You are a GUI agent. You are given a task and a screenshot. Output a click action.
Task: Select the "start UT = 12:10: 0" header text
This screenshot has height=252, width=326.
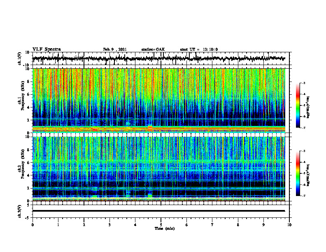199,49
